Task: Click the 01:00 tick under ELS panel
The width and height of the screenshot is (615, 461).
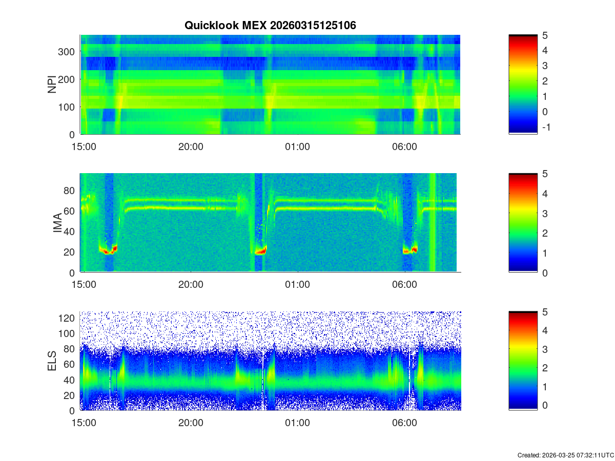Action: click(x=297, y=424)
